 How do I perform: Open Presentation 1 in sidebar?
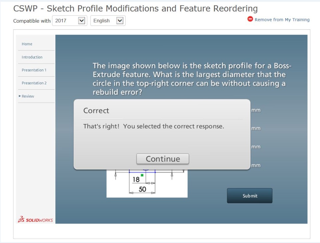click(34, 70)
